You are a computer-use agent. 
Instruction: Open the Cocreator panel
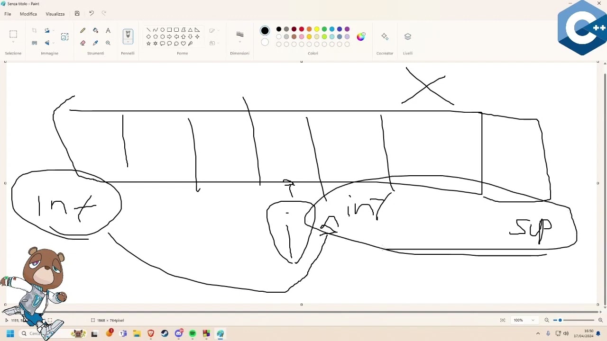(385, 36)
